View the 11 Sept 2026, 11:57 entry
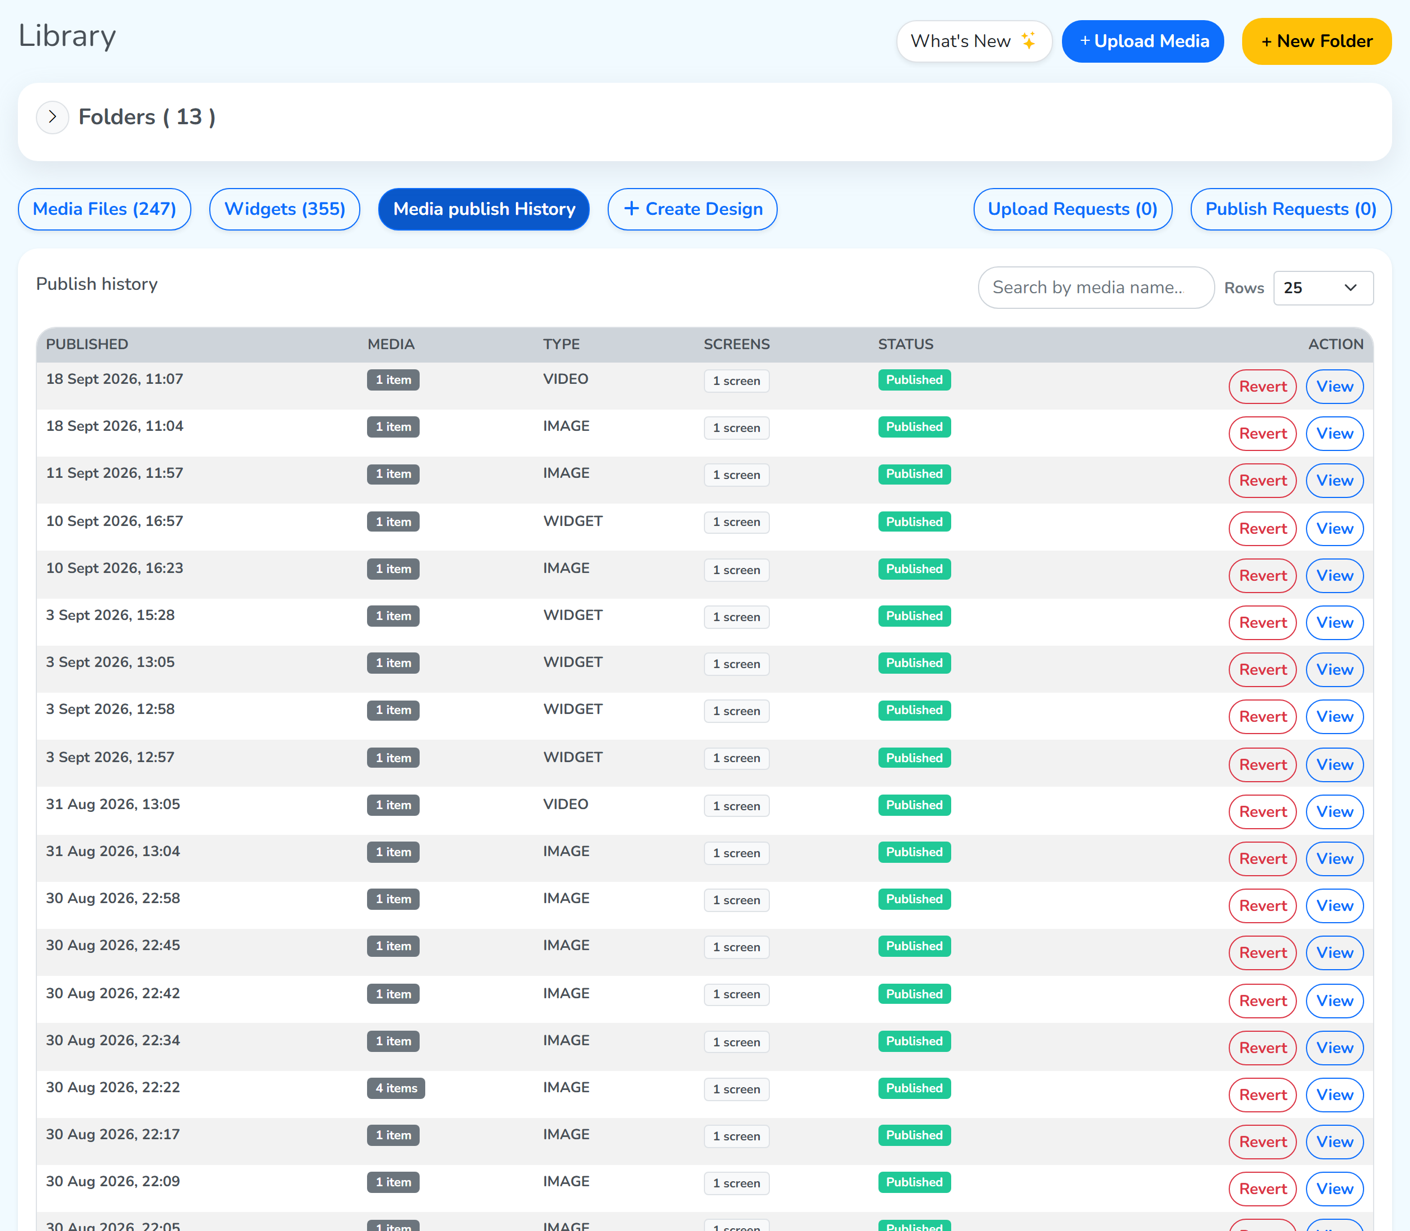 point(1334,481)
